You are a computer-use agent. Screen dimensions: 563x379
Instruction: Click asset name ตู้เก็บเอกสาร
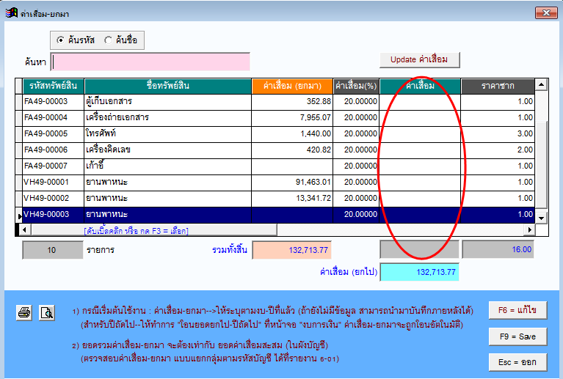coord(109,101)
